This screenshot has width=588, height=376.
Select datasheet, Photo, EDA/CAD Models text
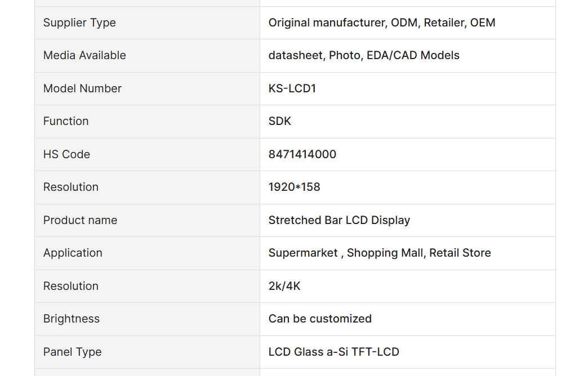coord(364,56)
